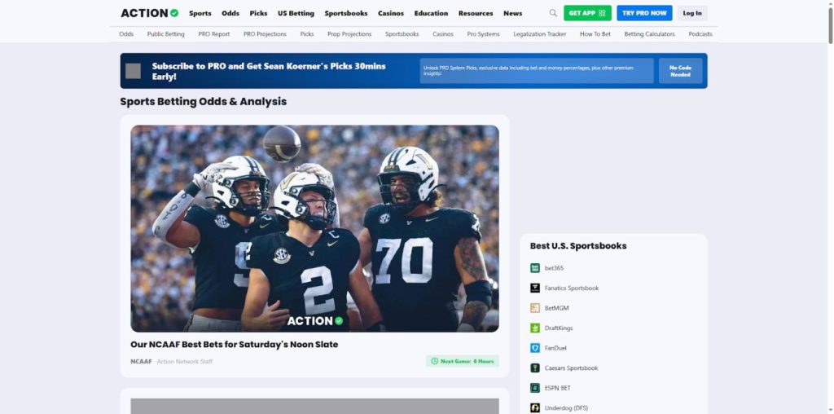Click the FanDuel logo icon
Viewport: 834px width, 414px height.
pyautogui.click(x=535, y=348)
